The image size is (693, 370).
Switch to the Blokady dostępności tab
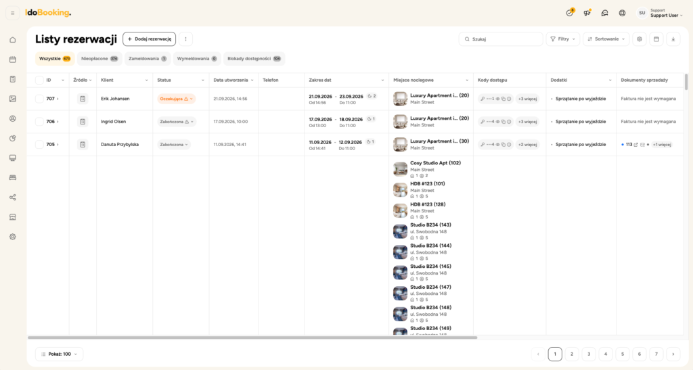coord(254,59)
